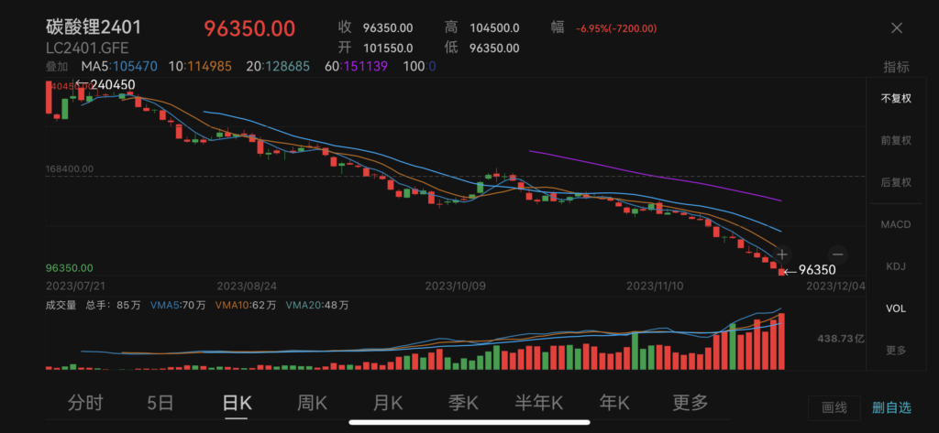Switch sub-chart to VOL indicator
Viewport: 939px width, 433px height.
[x=896, y=309]
